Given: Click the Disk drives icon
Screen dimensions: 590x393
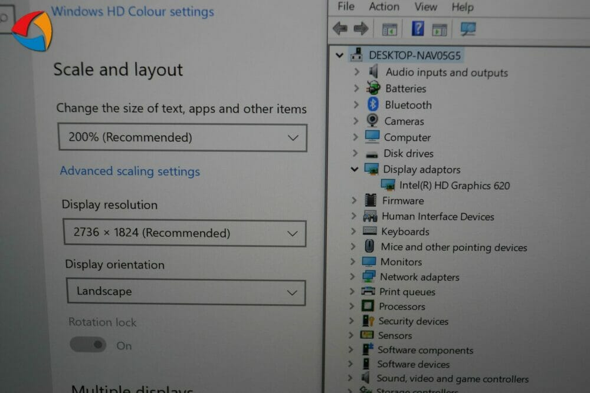Looking at the screenshot, I should 372,154.
